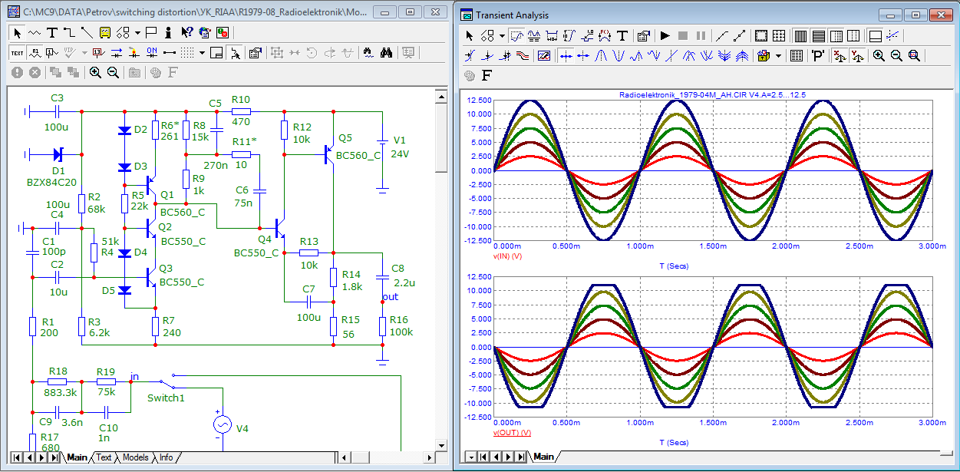Select the Text tool in schematic toolbar
This screenshot has height=472, width=960.
tap(52, 32)
